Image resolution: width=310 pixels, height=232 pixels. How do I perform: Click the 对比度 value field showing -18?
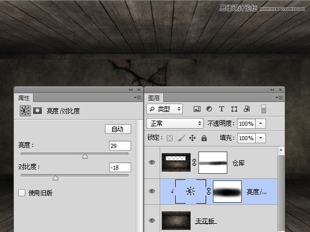pyautogui.click(x=120, y=168)
